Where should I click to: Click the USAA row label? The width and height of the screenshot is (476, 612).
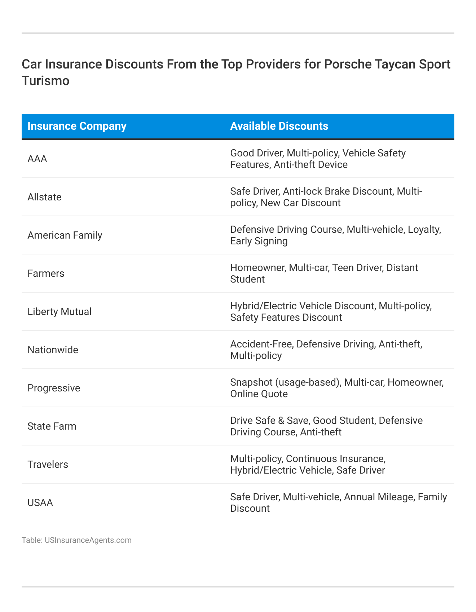(x=40, y=503)
